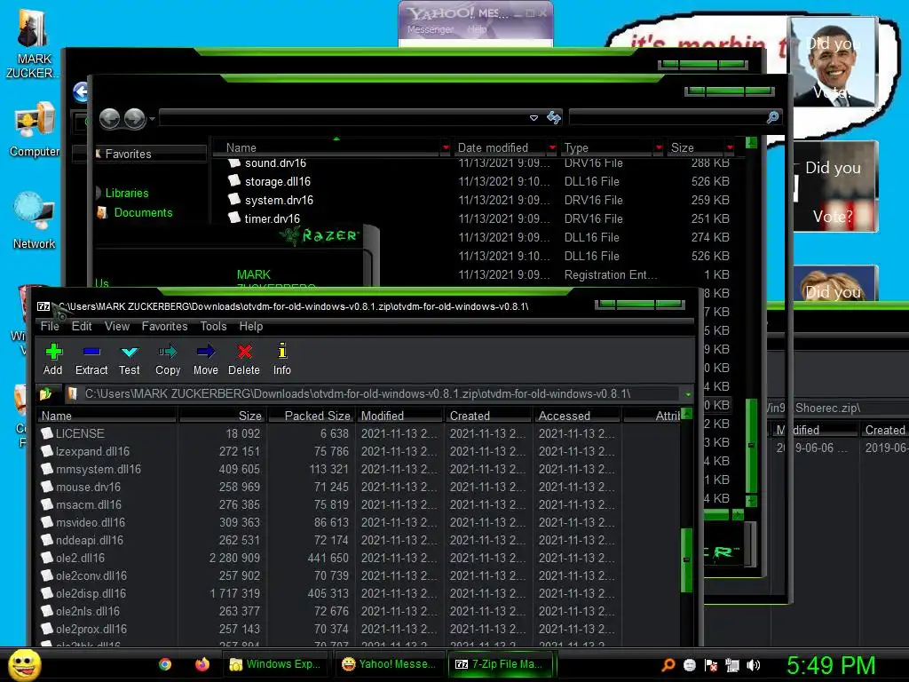Open Explorer address bar history dropdown

[534, 118]
